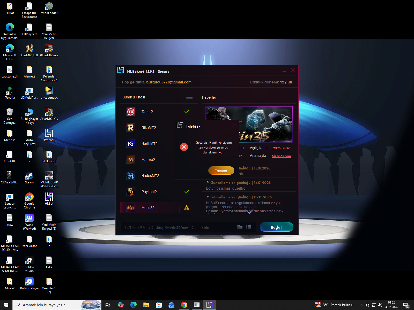Close the Injektör error dialog
This screenshot has height=310, width=414.
pyautogui.click(x=234, y=125)
